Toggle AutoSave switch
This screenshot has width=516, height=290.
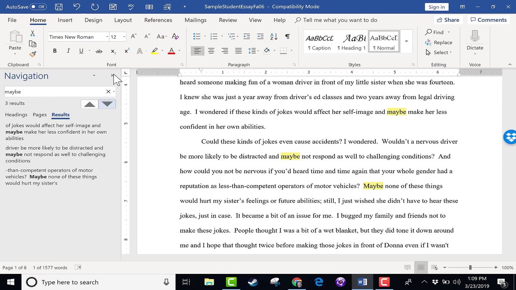coord(38,7)
